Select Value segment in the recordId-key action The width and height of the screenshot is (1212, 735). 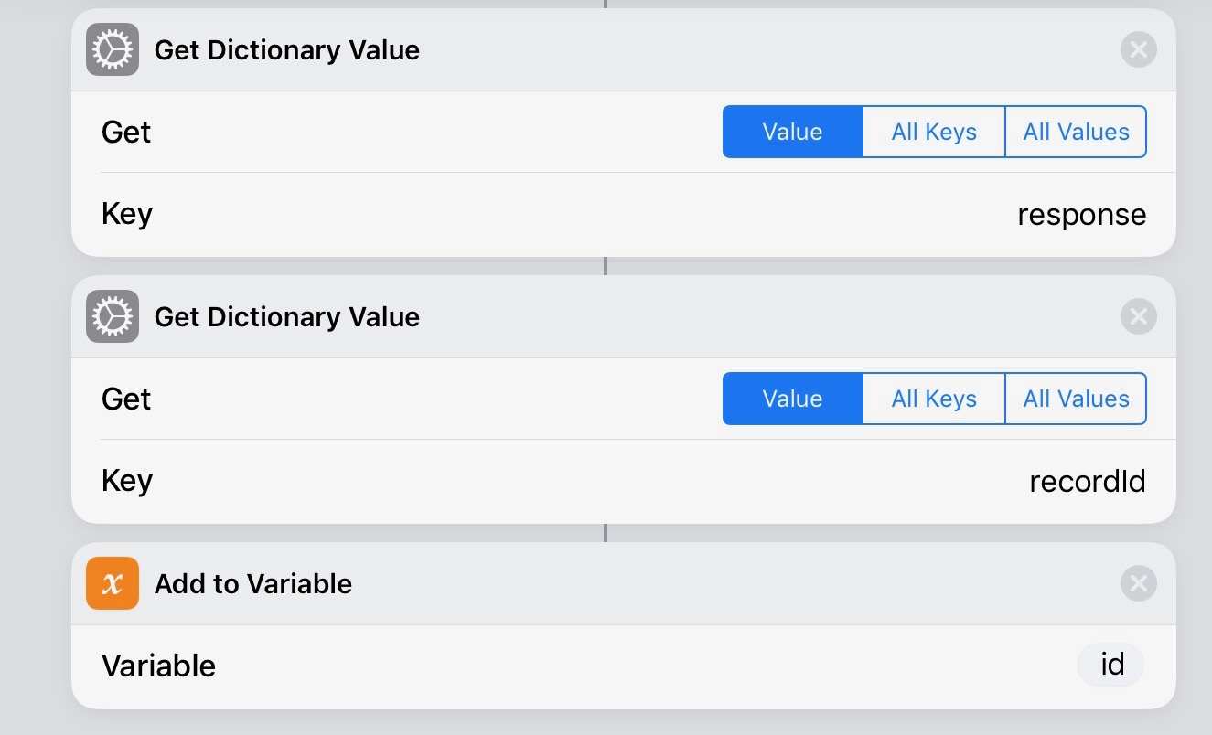[x=792, y=399]
